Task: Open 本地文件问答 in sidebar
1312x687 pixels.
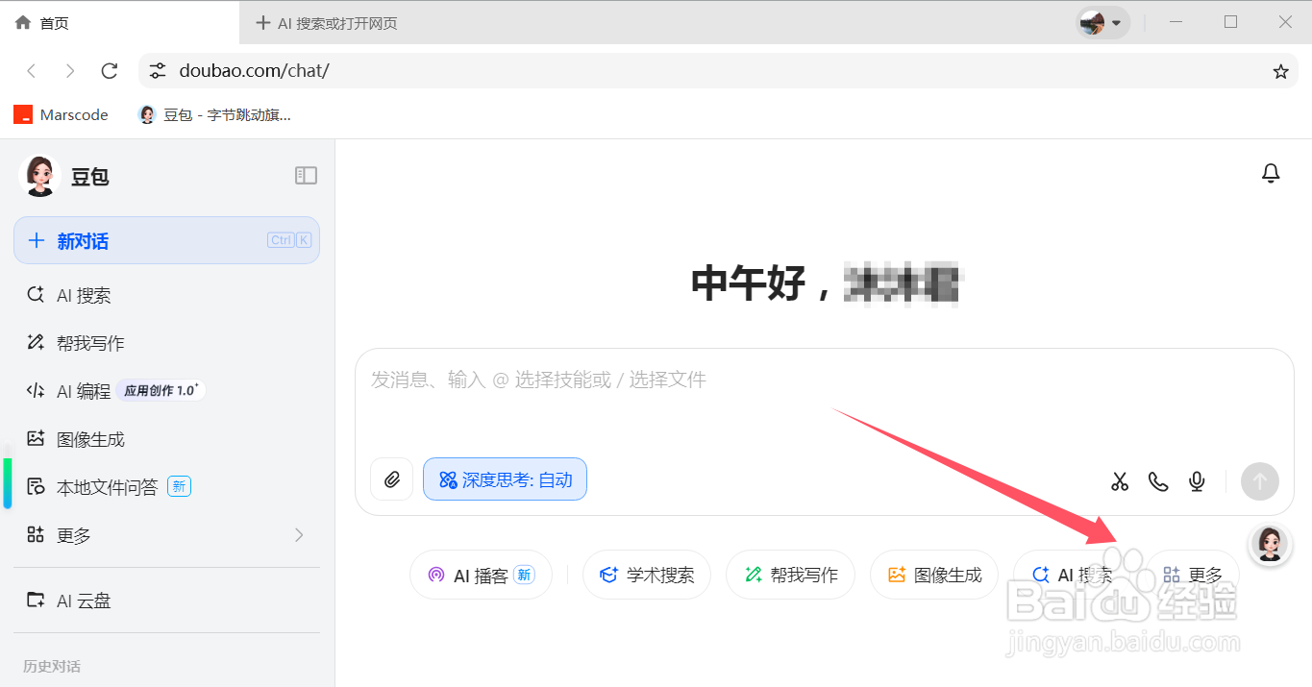Action: point(166,487)
